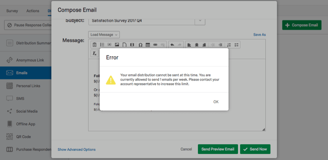Click the Save As link
This screenshot has width=328, height=160.
[x=259, y=35]
